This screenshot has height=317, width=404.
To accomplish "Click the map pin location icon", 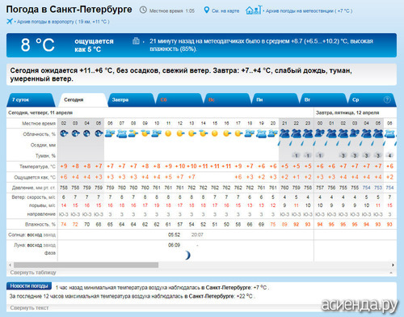I will pyautogui.click(x=206, y=11).
